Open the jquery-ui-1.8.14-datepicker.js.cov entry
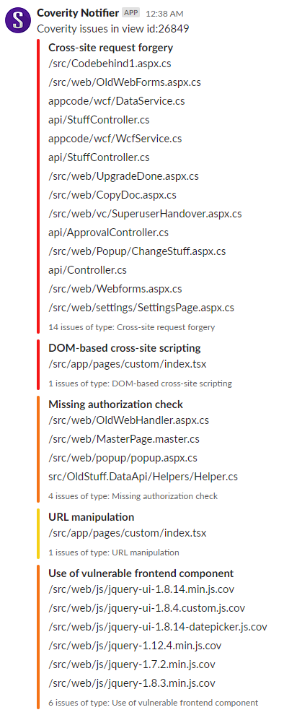The height and width of the screenshot is (715, 297). pos(158,627)
